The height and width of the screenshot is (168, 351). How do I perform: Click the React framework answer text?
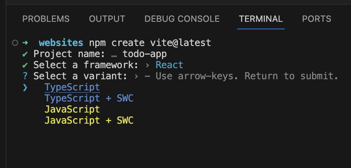[x=170, y=65]
